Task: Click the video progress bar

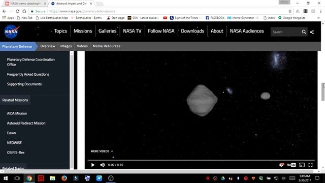Action: [x=201, y=160]
